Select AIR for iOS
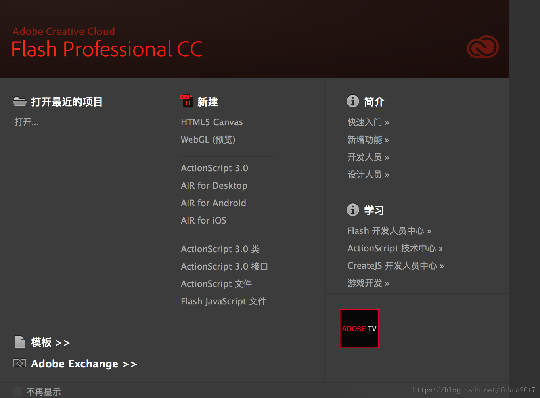Screen dimensions: 540x398 click(203, 220)
